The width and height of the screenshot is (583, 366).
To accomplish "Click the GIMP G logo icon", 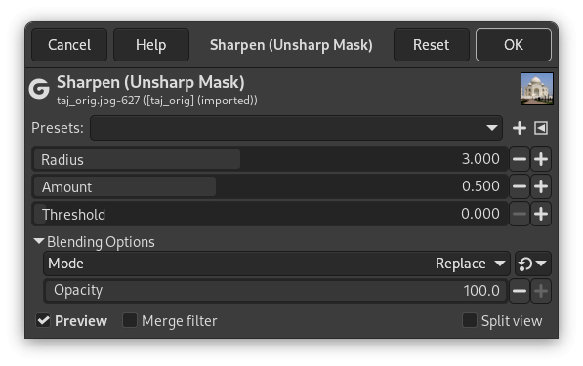I will click(39, 89).
